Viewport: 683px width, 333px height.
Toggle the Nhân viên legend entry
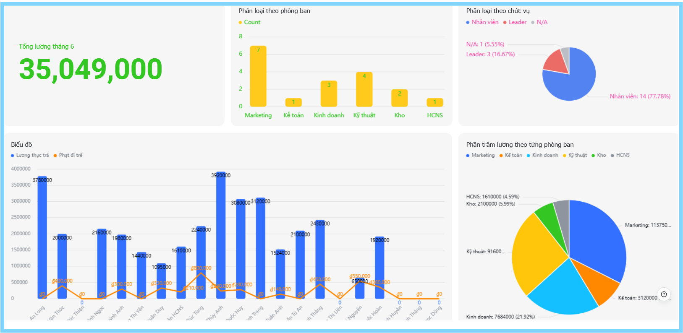click(x=482, y=22)
